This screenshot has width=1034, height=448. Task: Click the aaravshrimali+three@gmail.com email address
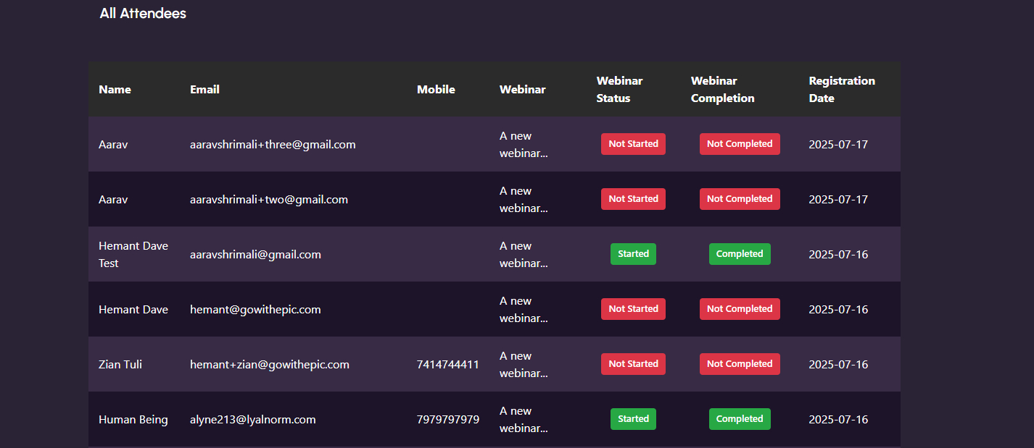[x=273, y=145]
